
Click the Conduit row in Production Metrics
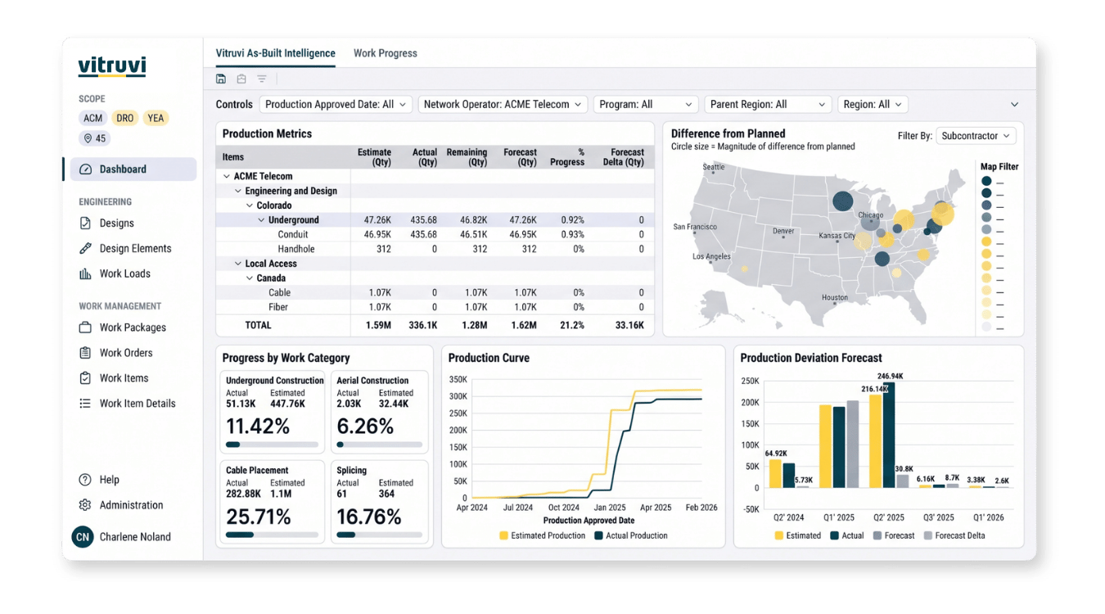click(435, 234)
